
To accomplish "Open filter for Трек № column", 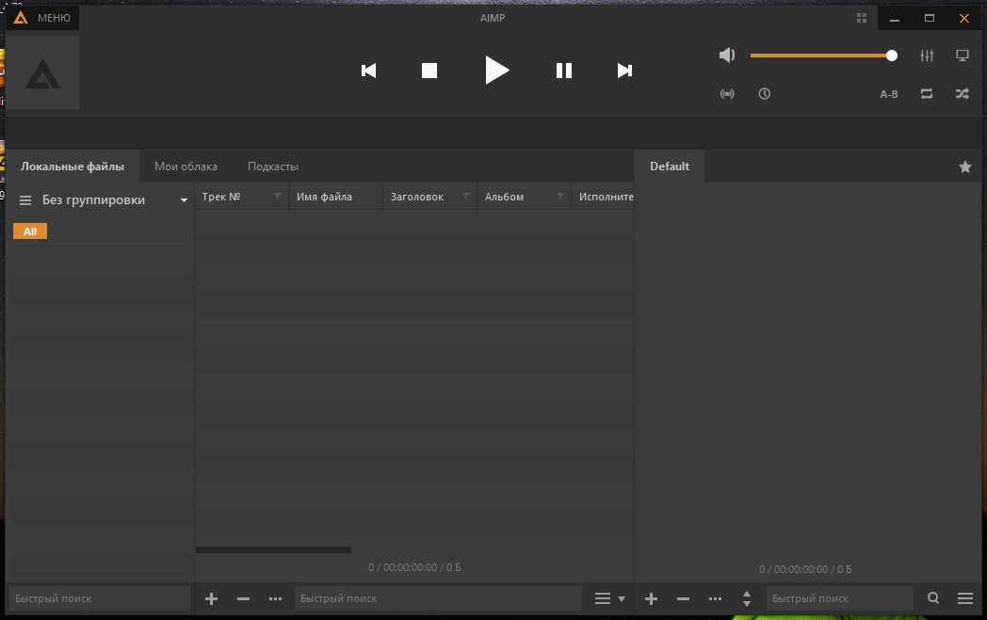I will (277, 197).
